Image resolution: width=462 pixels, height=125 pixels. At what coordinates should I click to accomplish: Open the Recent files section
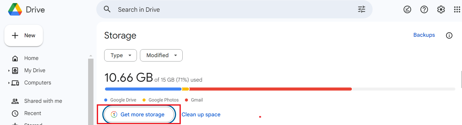point(32,113)
